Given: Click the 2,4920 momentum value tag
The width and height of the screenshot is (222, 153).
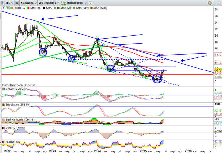Looking at the screenshot, I should click(x=218, y=131).
